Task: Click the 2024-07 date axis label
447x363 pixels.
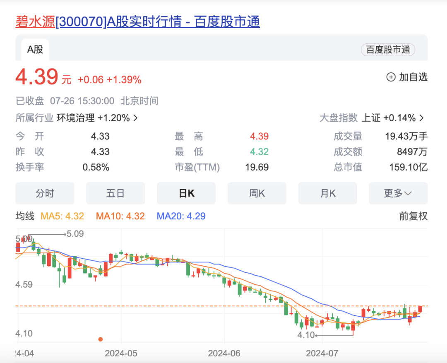Action: [x=322, y=353]
